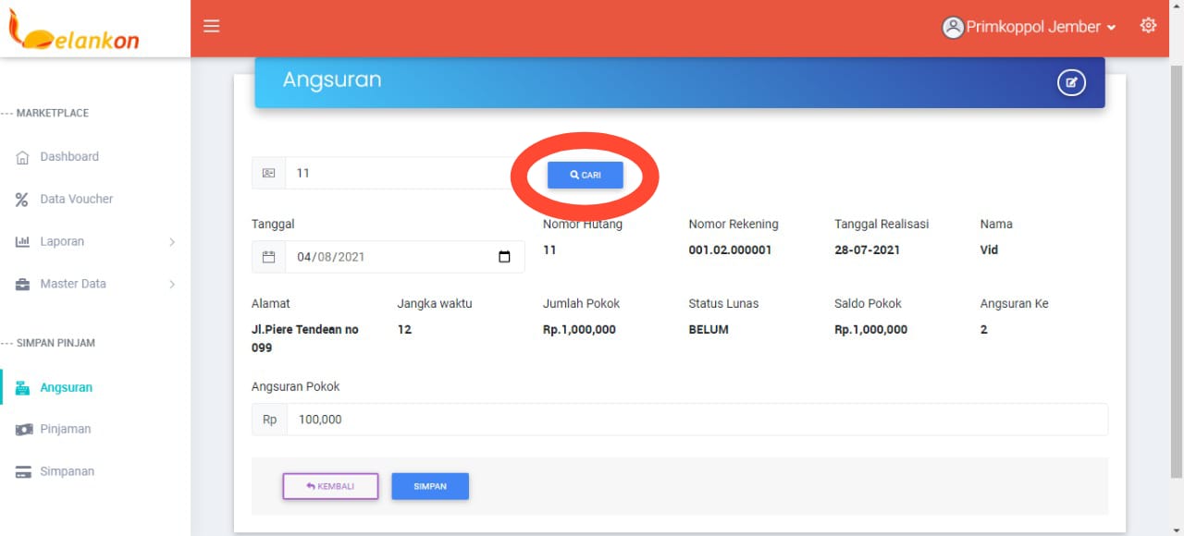Select Angsuran in the sidebar

[66, 387]
